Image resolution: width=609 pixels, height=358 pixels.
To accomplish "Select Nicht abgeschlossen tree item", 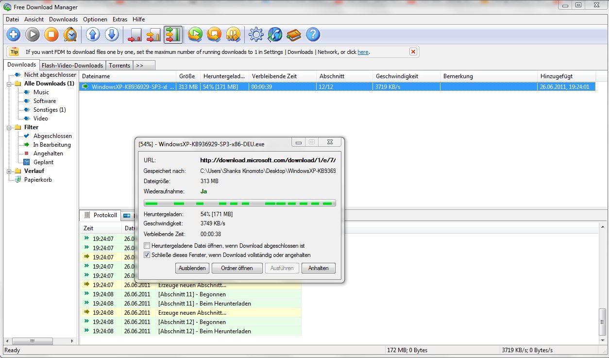I will (x=50, y=75).
